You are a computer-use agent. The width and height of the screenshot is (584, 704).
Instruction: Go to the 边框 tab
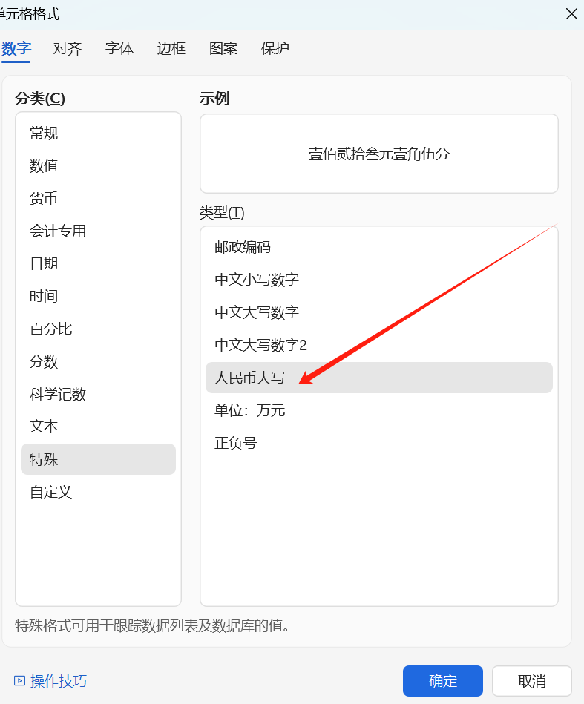[x=171, y=49]
